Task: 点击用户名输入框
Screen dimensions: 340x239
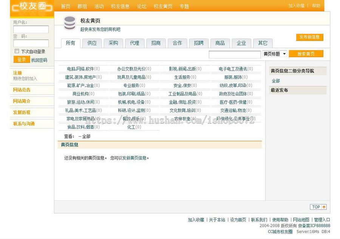Action: (30, 29)
